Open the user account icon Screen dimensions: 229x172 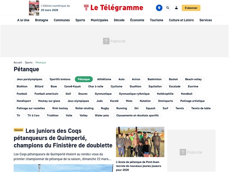click(176, 8)
